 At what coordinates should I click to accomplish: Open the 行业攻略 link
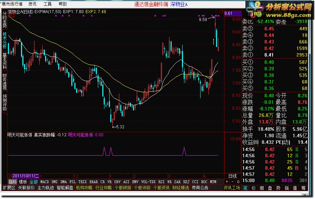(103, 188)
